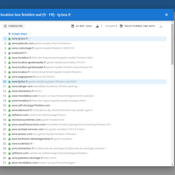Click calendar icon beside SÉLECTIONNEZ UNE DATE
The image size is (175, 175).
(121, 26)
